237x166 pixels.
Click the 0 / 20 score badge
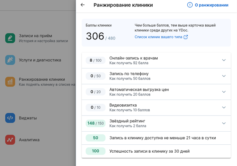coord(95,92)
